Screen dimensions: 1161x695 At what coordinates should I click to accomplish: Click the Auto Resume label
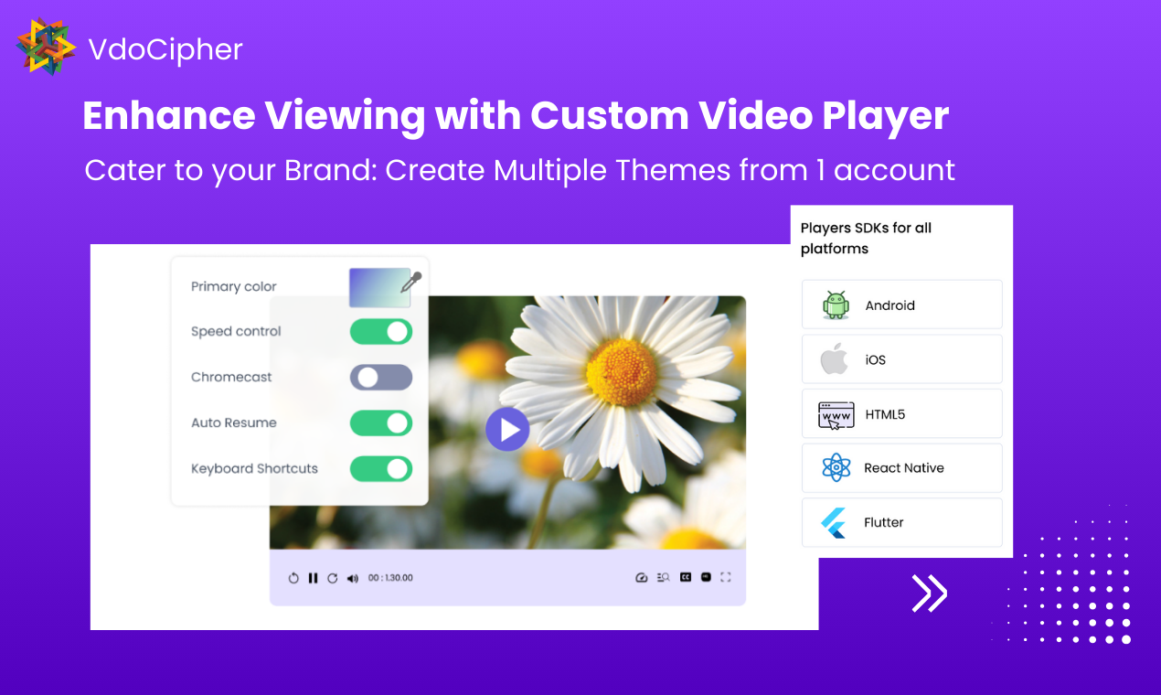[x=234, y=422]
